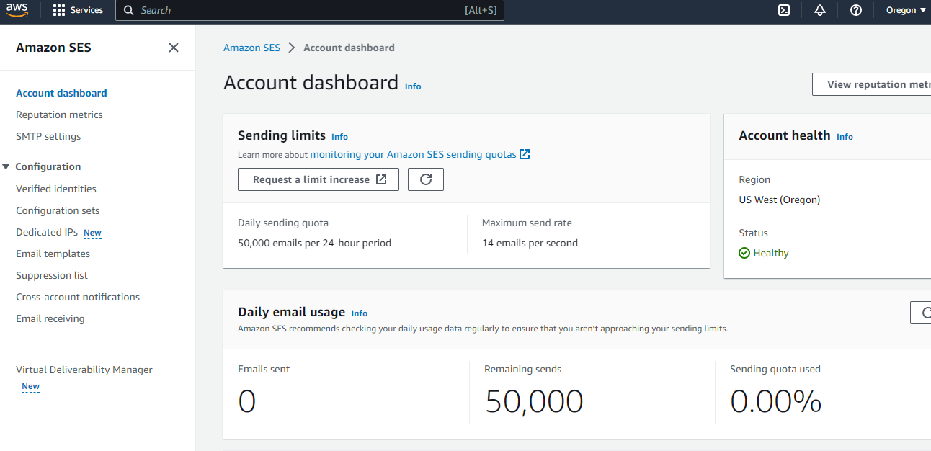Open Email receiving page
This screenshot has width=931, height=451.
click(x=50, y=318)
